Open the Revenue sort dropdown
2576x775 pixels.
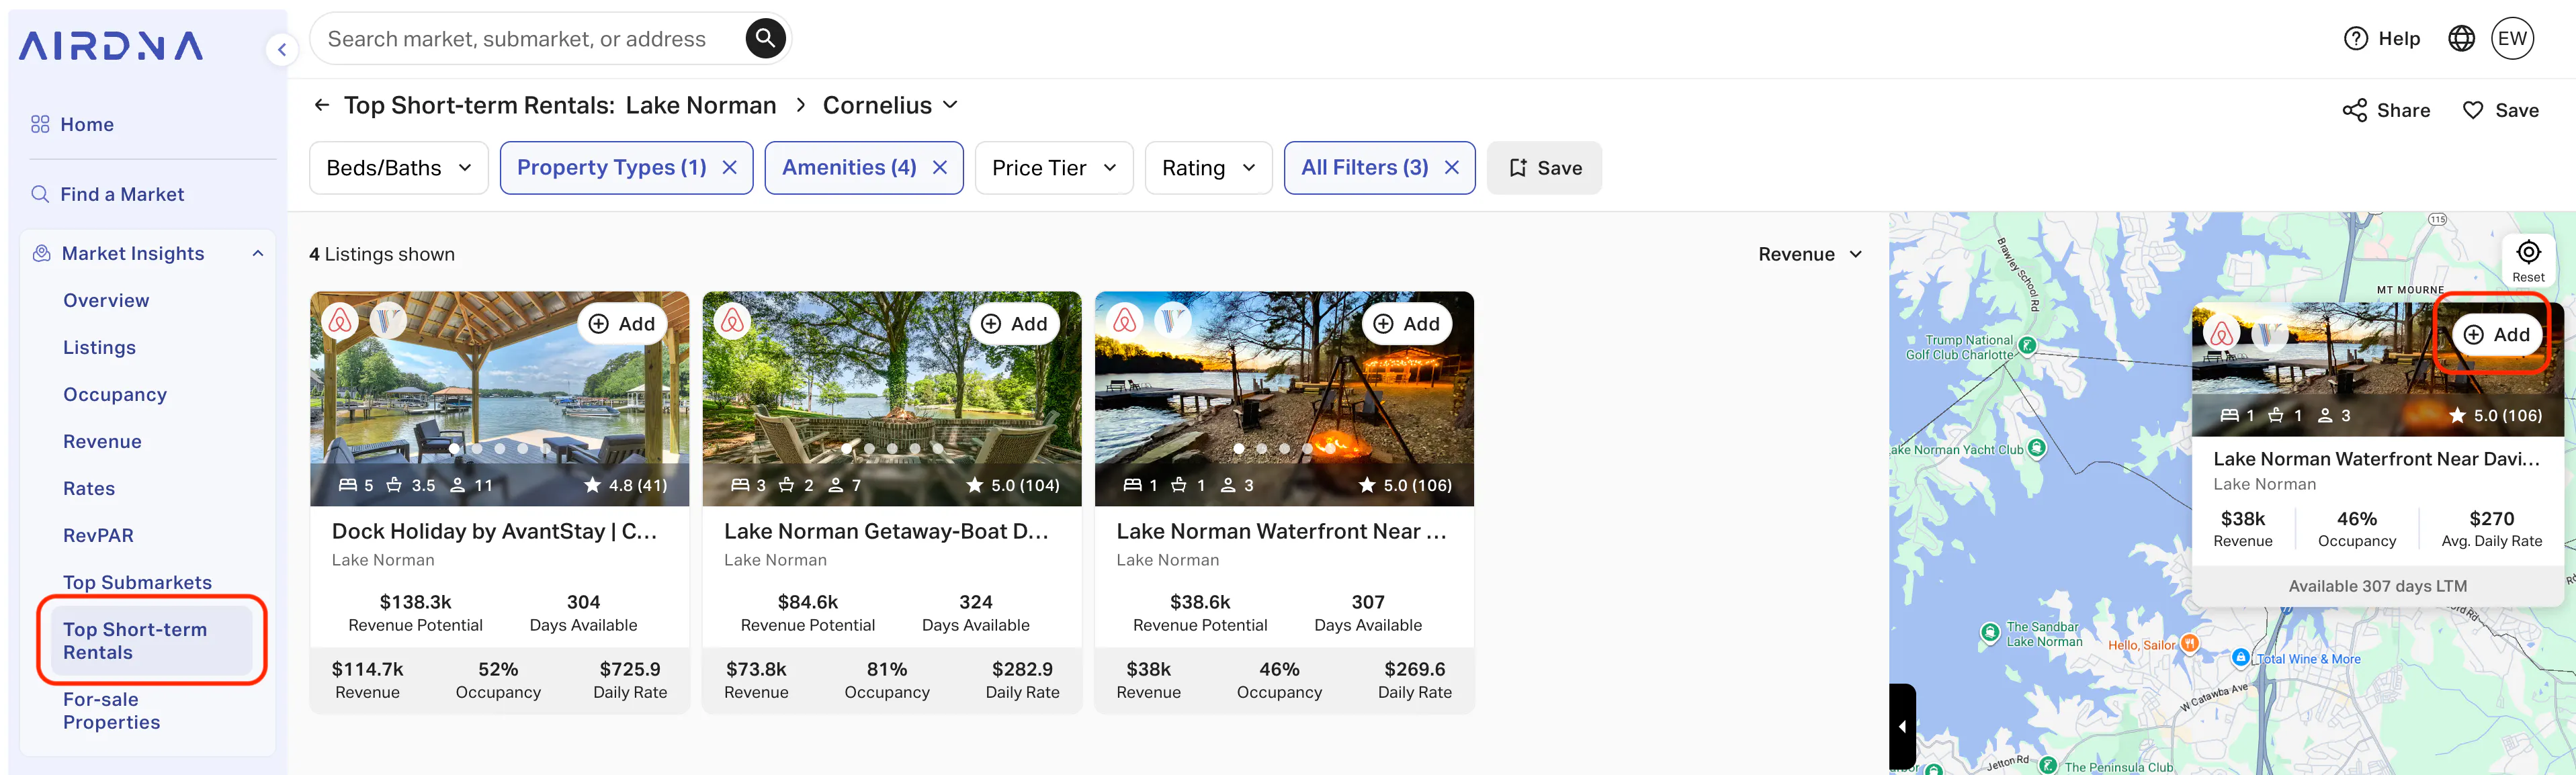[1810, 254]
